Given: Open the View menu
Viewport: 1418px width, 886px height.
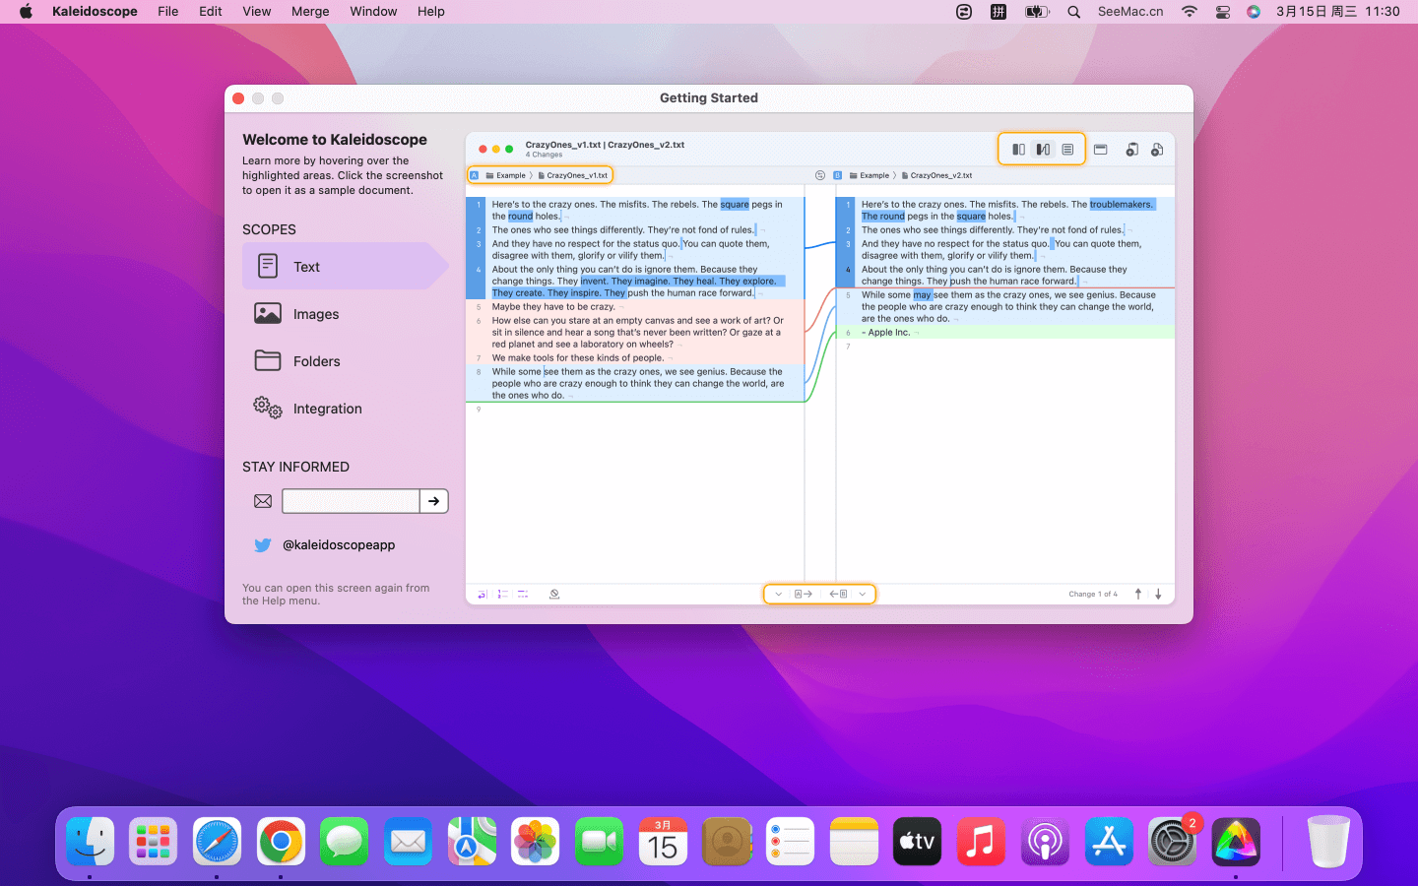Looking at the screenshot, I should pyautogui.click(x=257, y=12).
